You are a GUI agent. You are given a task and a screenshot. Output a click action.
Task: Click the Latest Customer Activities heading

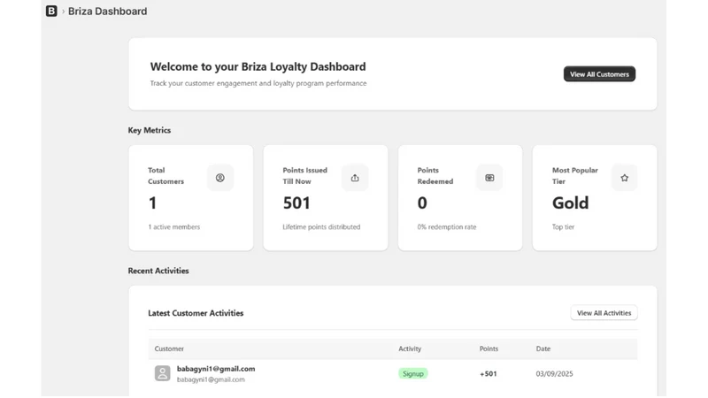pyautogui.click(x=196, y=313)
